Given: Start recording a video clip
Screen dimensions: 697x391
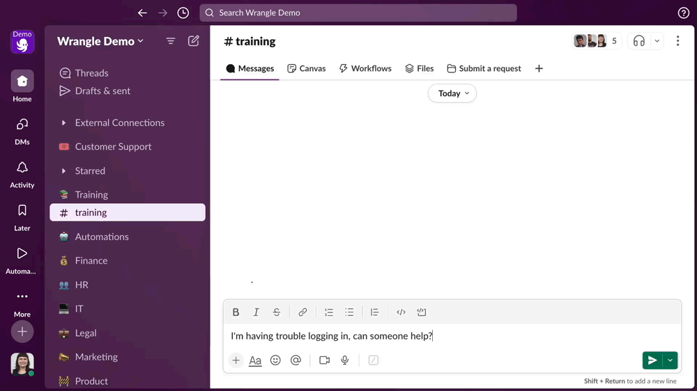Looking at the screenshot, I should click(x=324, y=360).
